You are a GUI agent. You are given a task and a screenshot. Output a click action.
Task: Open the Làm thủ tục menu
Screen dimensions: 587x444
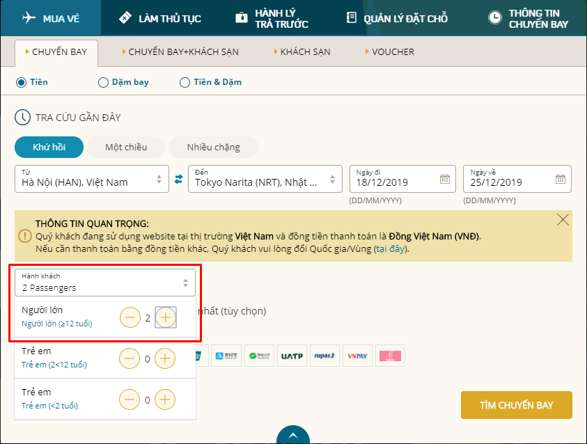click(160, 18)
